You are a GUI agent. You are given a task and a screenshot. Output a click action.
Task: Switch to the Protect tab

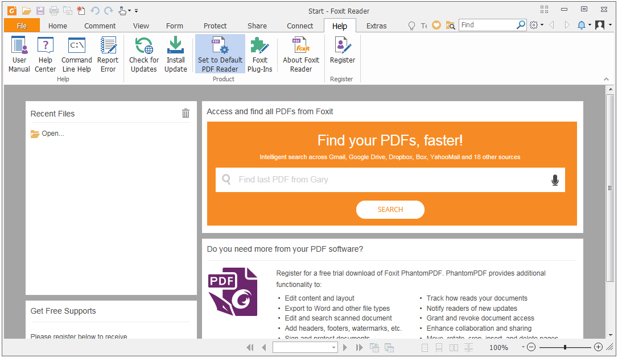[x=215, y=26]
